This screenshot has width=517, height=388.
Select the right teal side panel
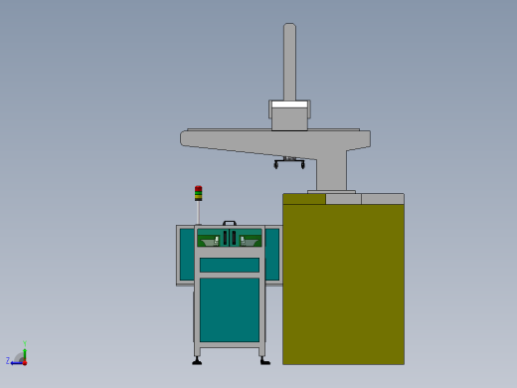coord(272,255)
